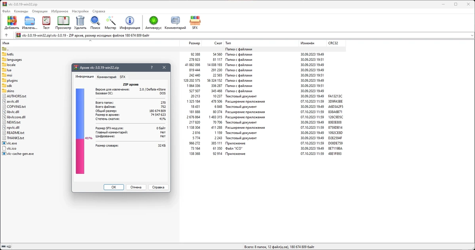Open the Команды menu
The height and width of the screenshot is (250, 475).
pyautogui.click(x=21, y=11)
